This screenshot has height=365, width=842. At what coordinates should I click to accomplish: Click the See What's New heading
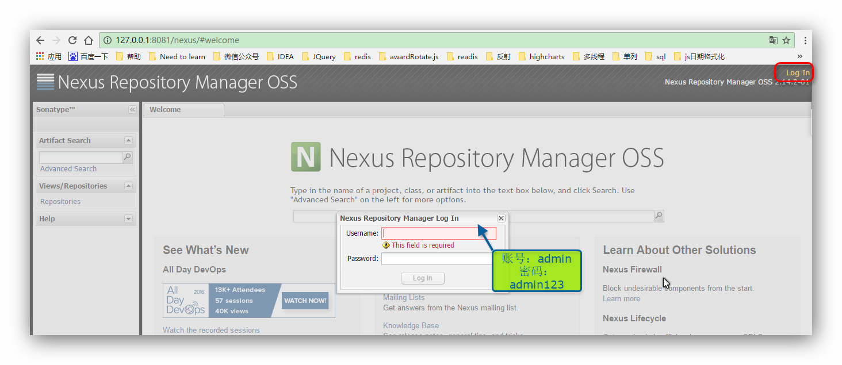coord(206,250)
